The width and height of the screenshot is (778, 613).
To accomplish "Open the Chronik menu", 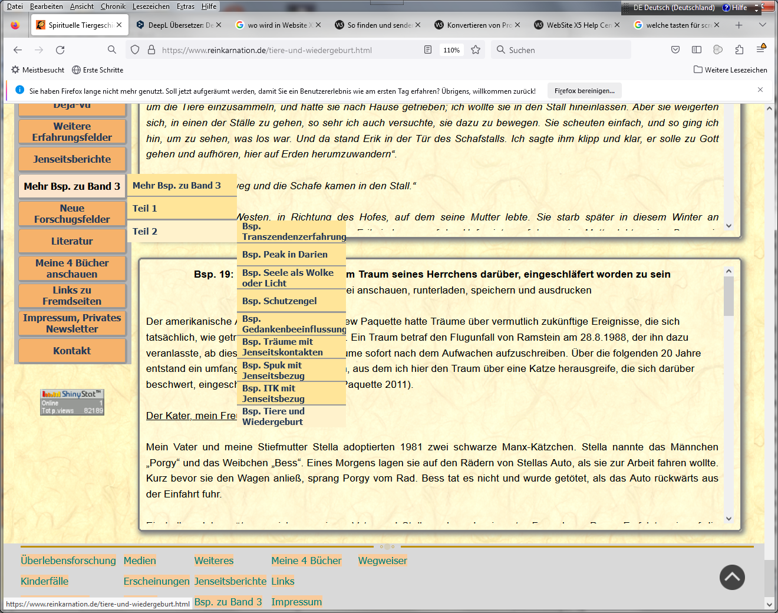I will [113, 6].
